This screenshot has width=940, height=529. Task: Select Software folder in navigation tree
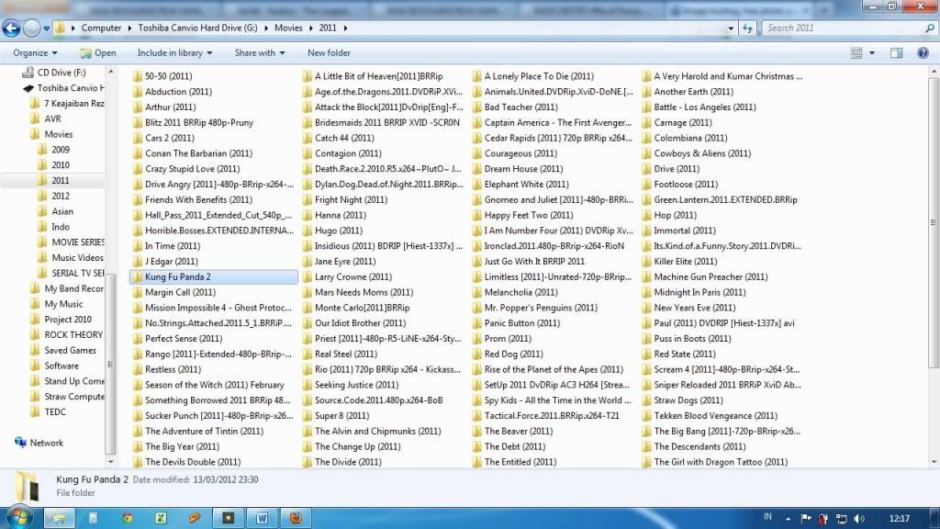coord(62,366)
